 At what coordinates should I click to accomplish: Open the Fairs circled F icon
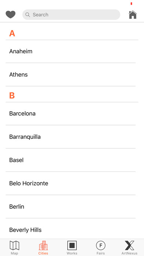(x=101, y=245)
